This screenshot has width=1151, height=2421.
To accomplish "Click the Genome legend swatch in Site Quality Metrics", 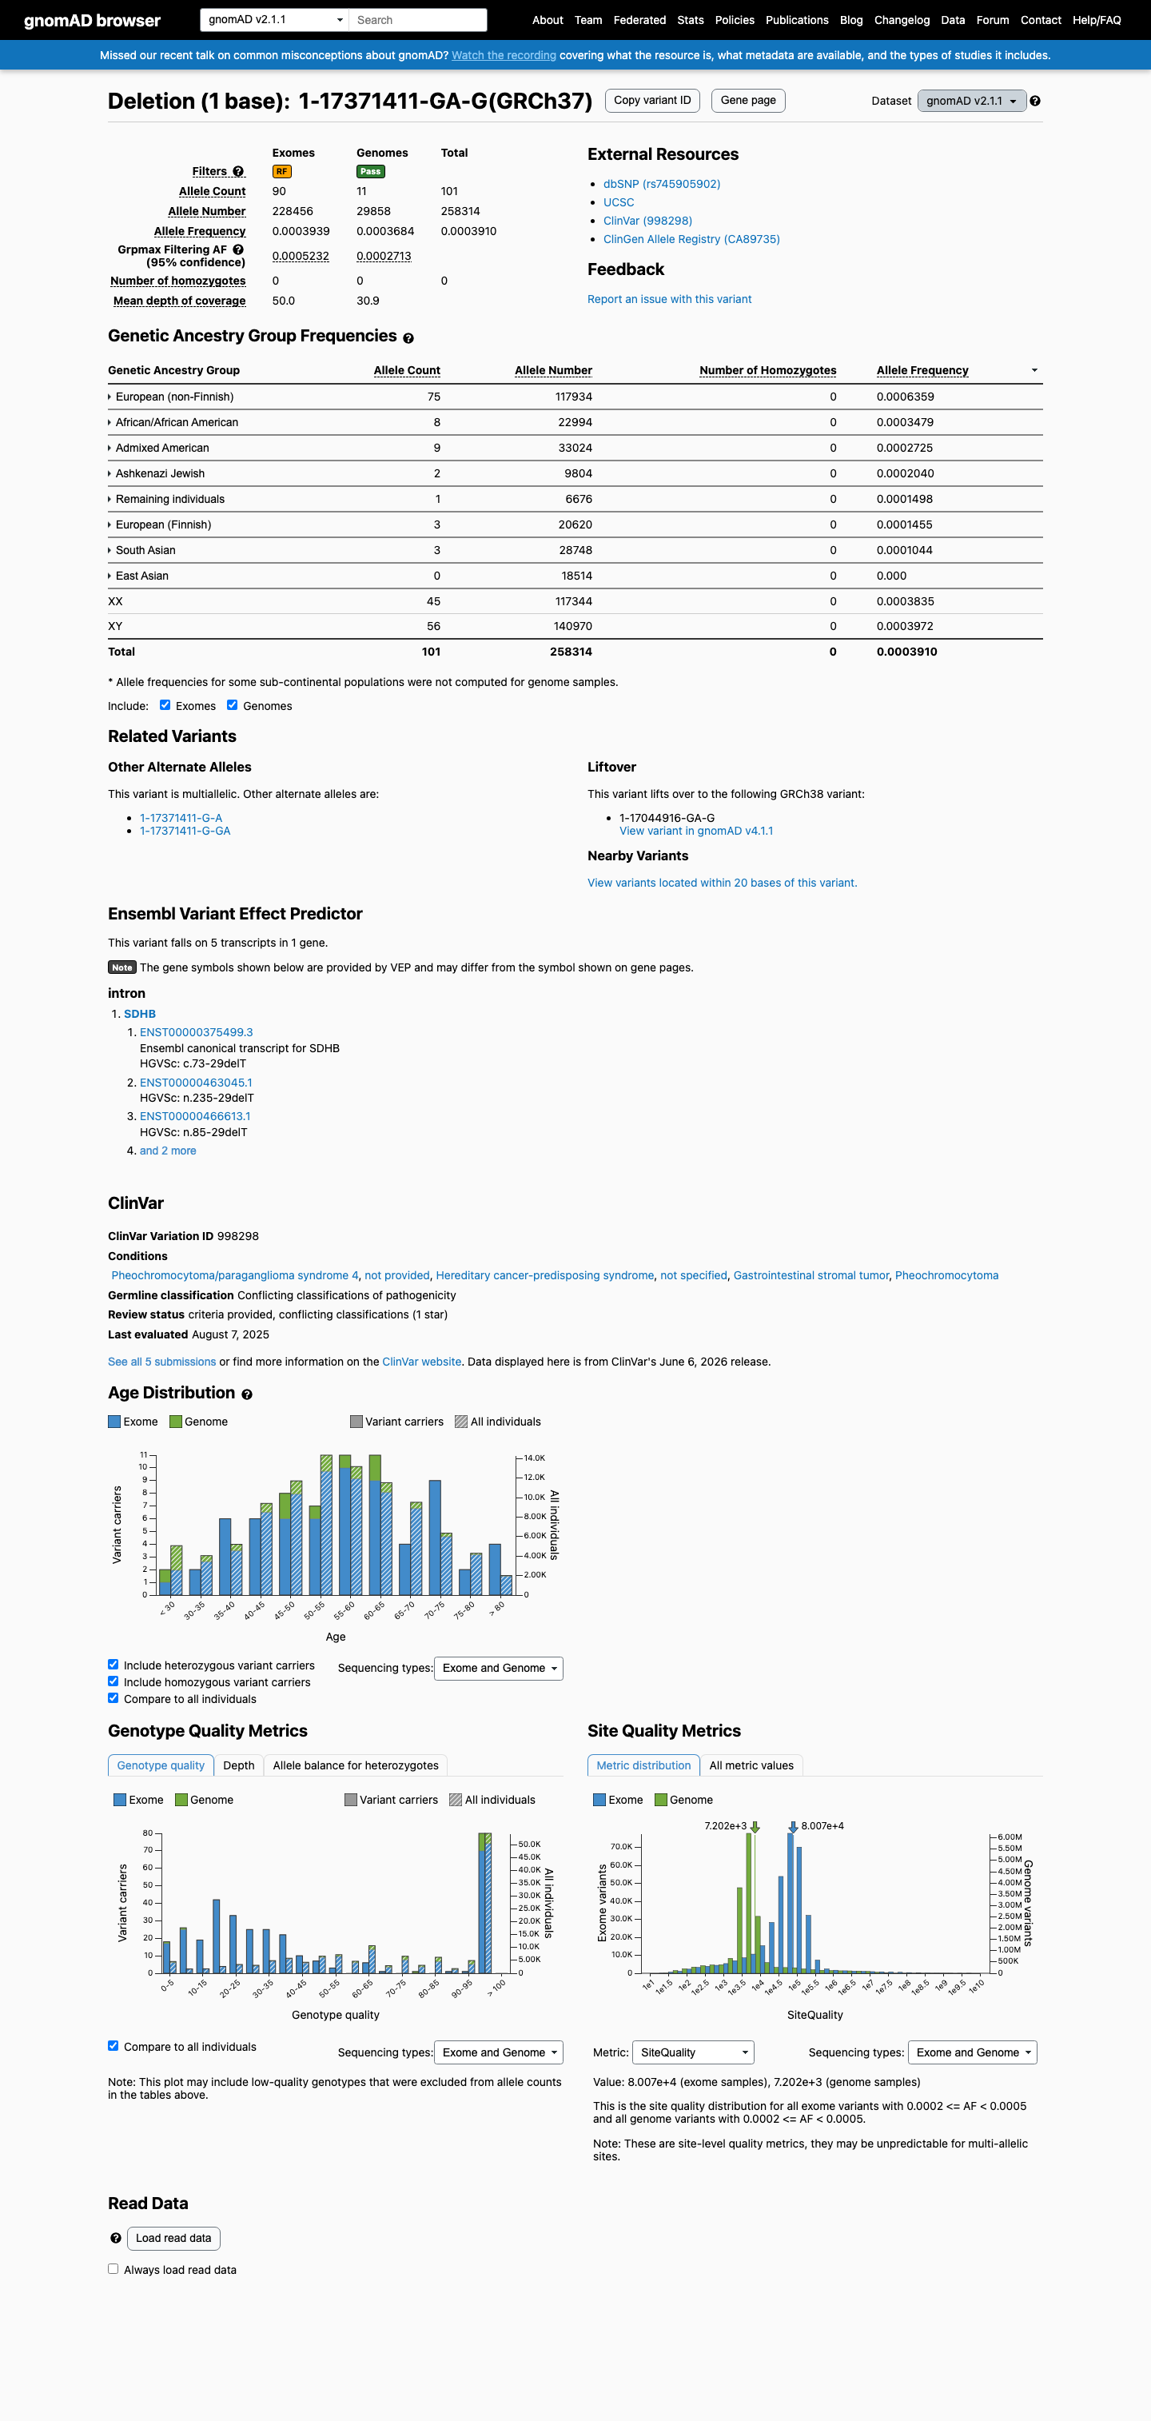I will (660, 1800).
